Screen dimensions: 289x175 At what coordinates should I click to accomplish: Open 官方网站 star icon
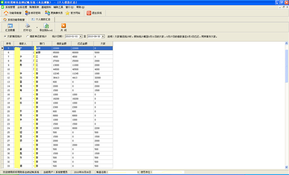(x=68, y=13)
